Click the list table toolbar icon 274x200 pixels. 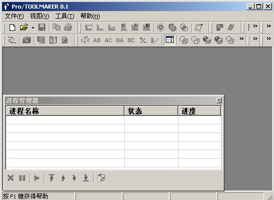[41, 40]
